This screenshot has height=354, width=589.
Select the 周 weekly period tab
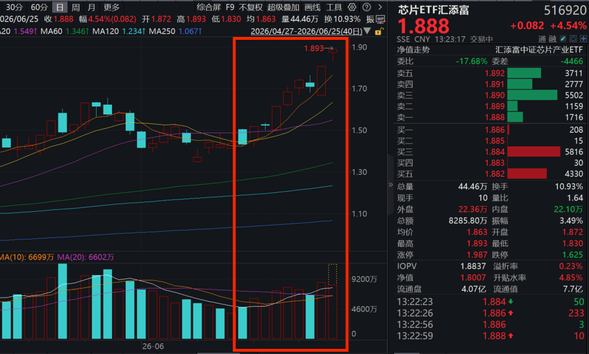76,7
